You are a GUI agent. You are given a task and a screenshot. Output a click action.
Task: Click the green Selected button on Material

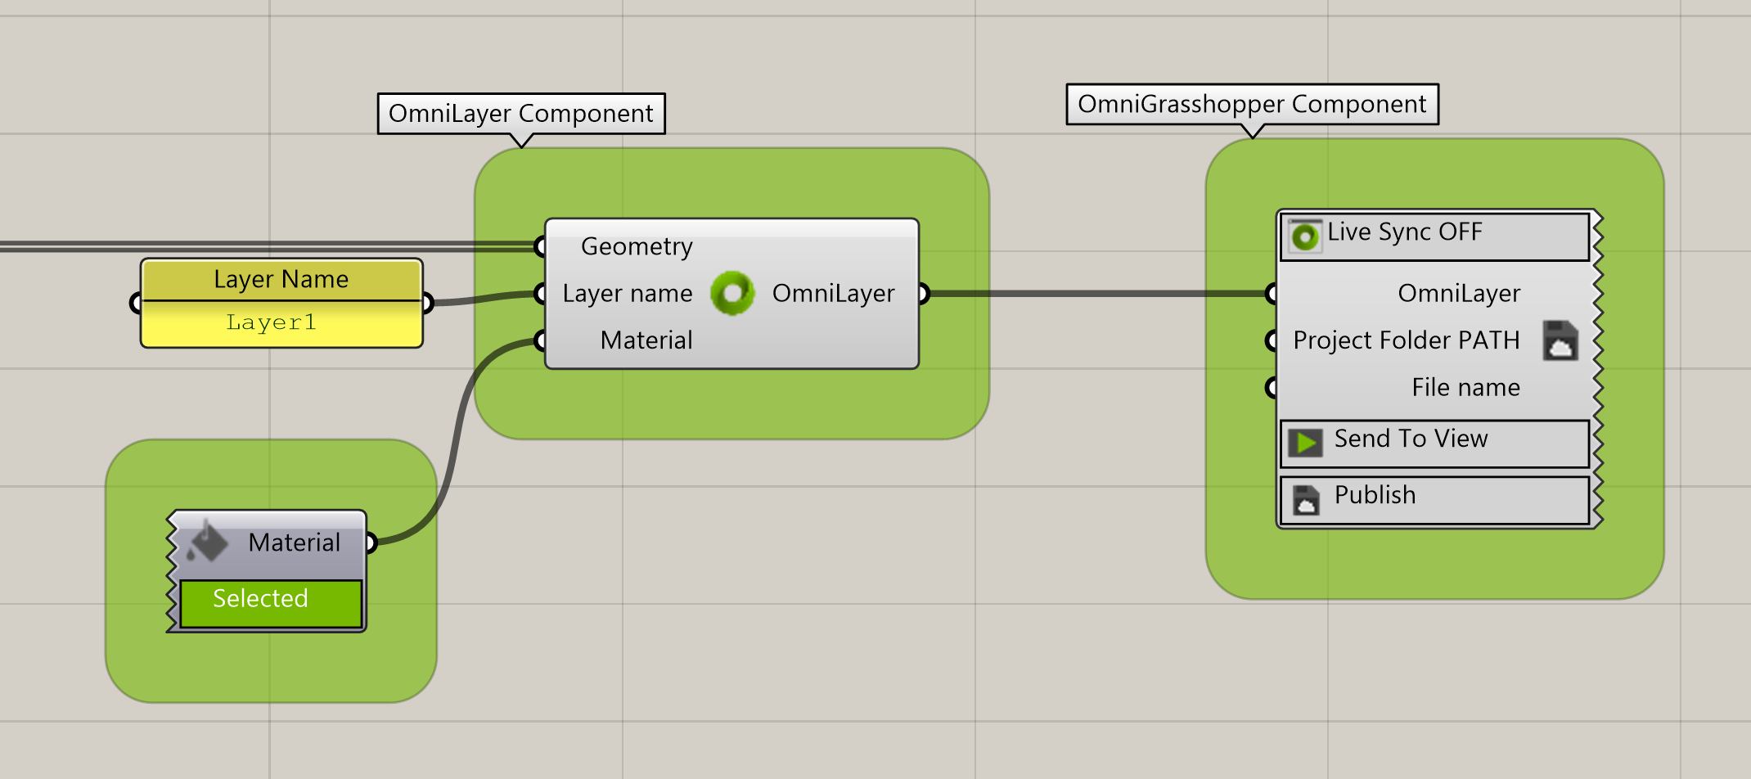(x=271, y=604)
